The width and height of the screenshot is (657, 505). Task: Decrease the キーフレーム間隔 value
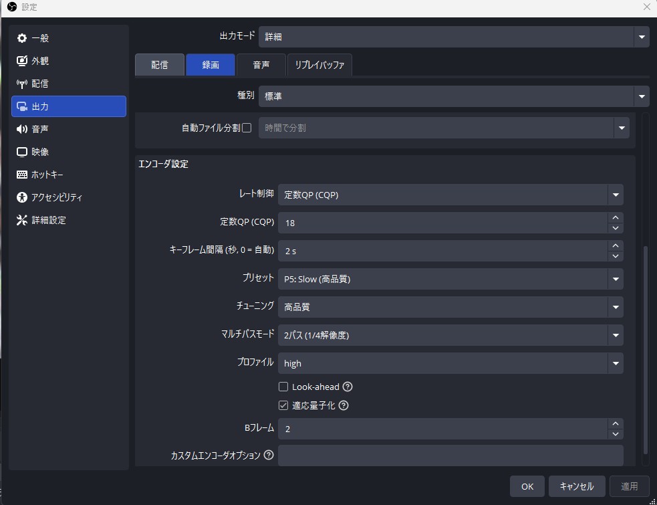tap(616, 256)
